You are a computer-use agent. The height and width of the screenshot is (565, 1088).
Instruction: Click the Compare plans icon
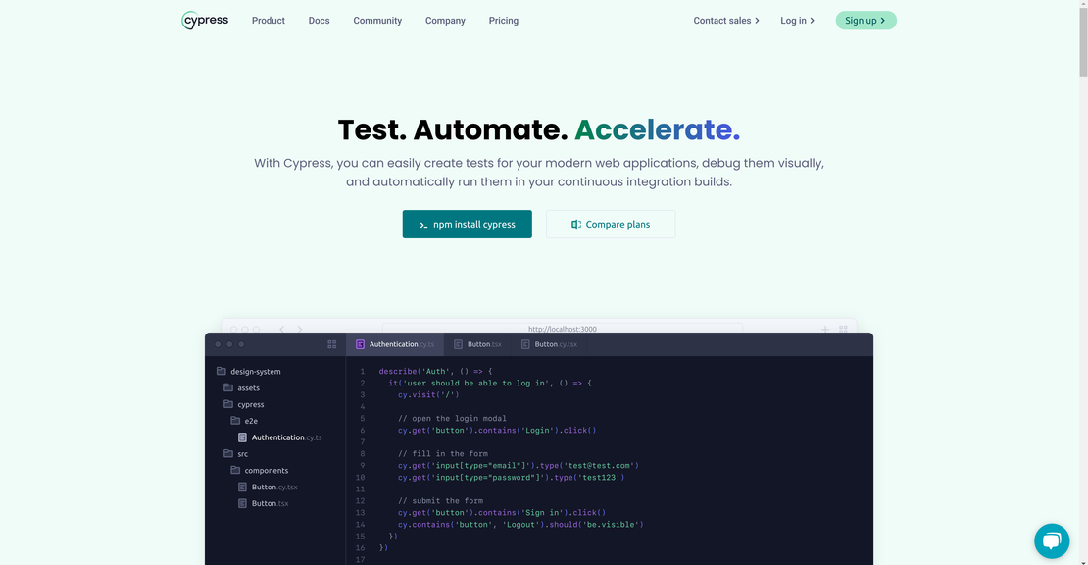[576, 225]
